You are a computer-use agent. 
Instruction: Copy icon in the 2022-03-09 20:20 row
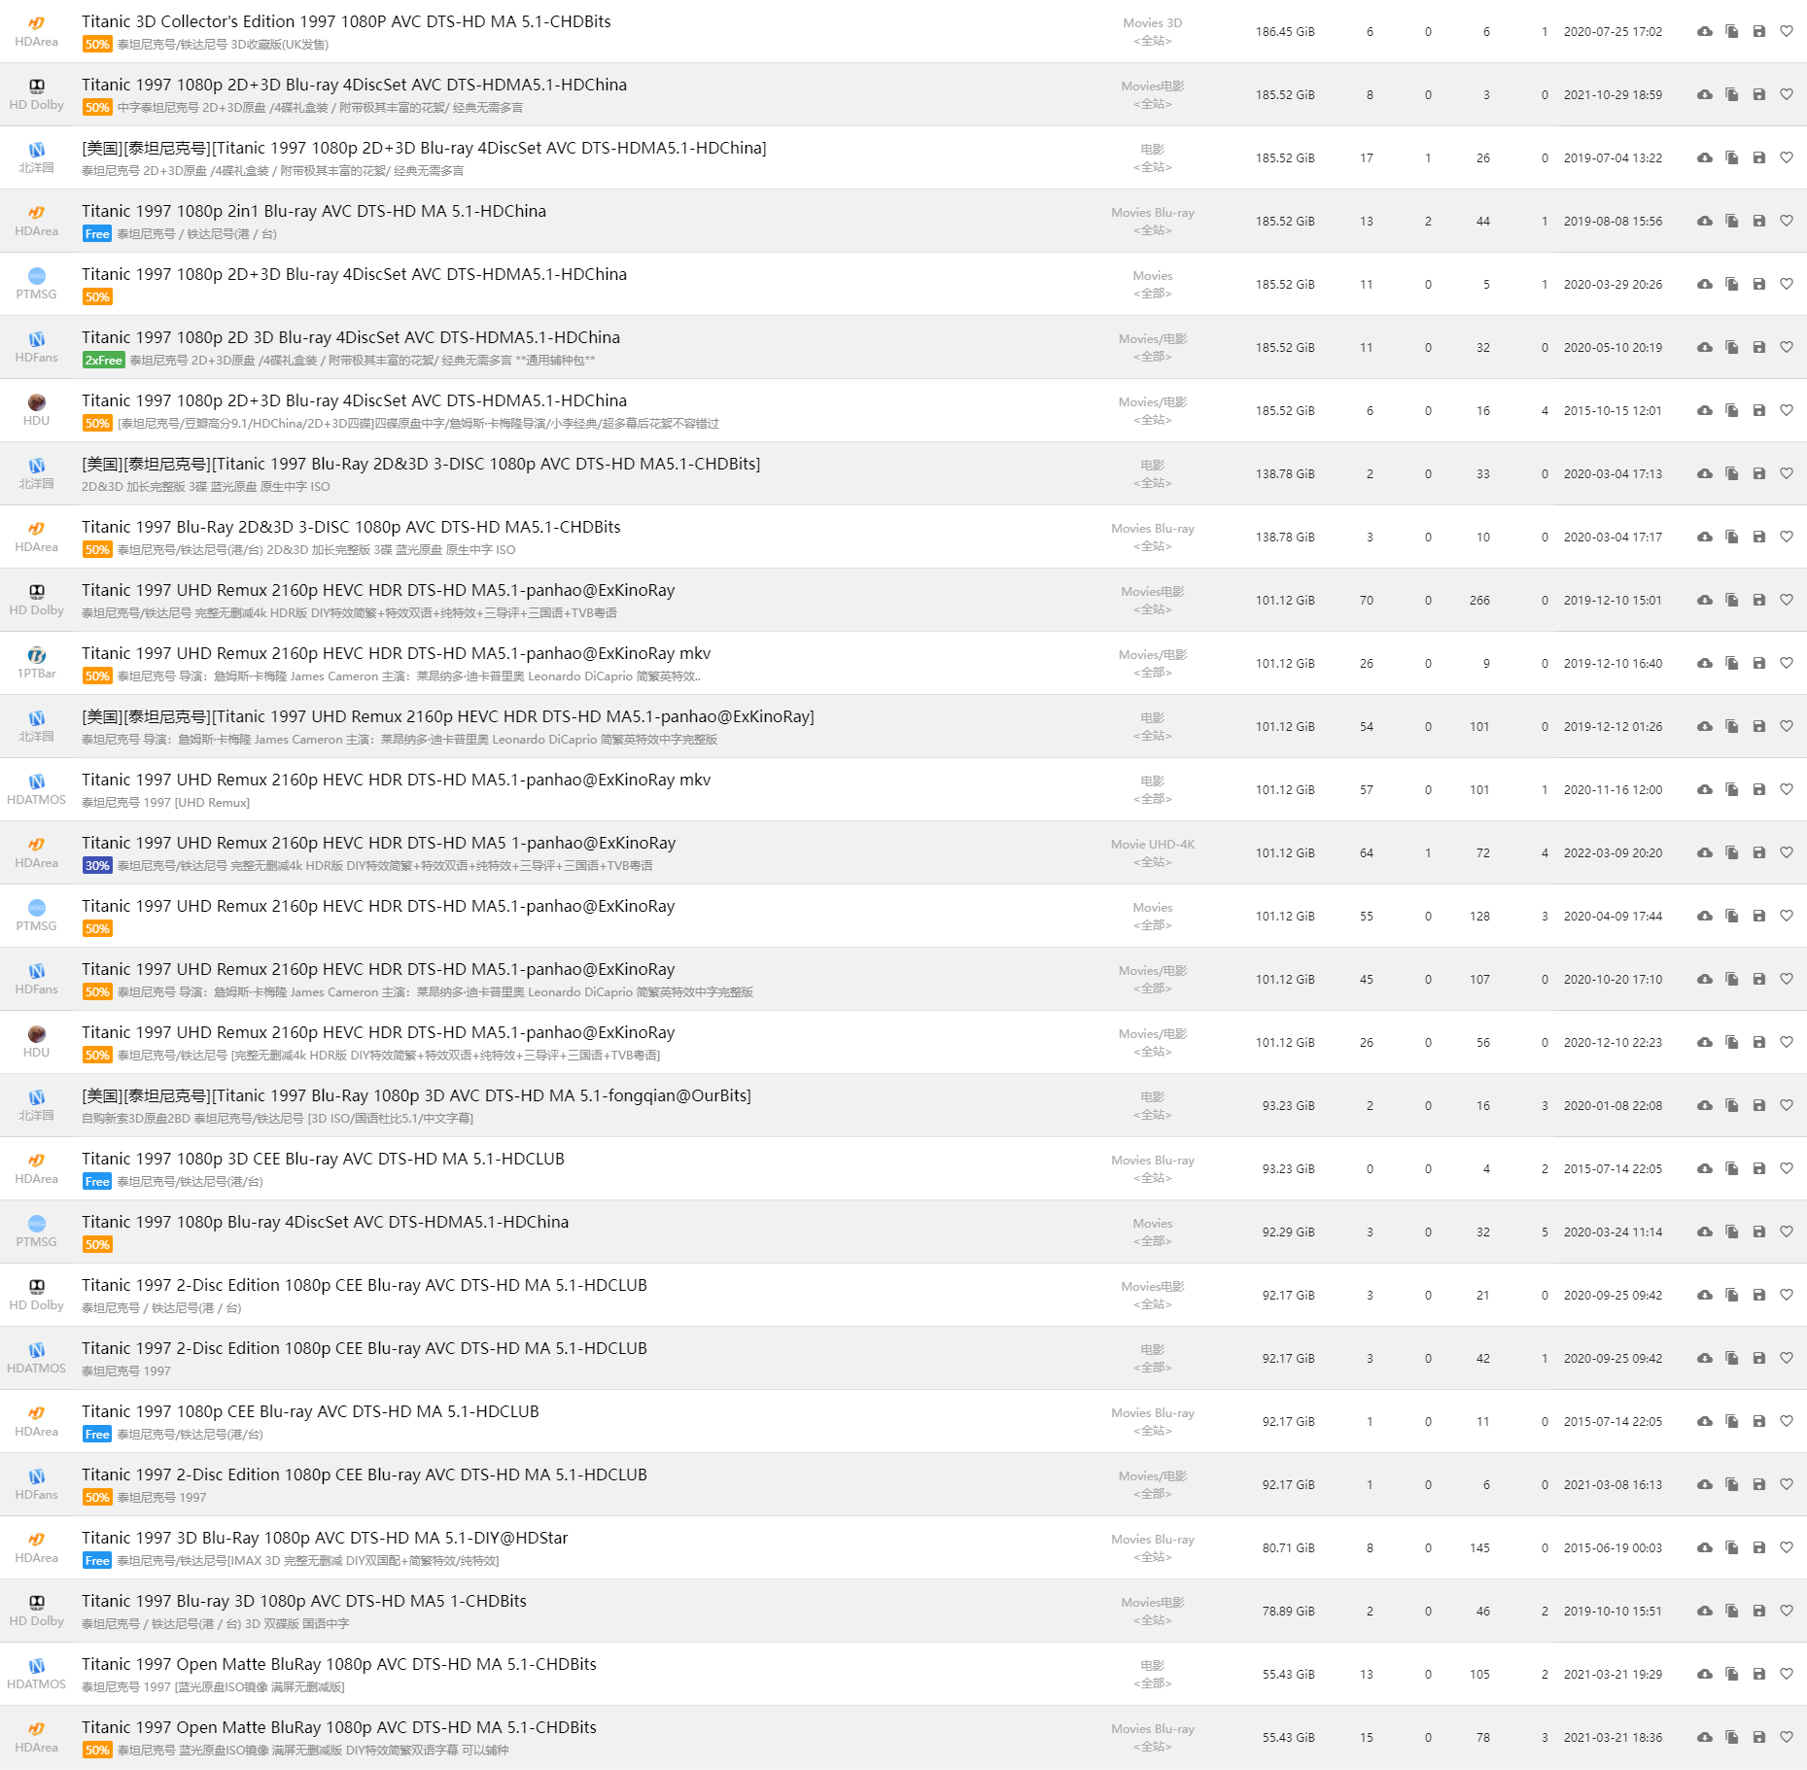[x=1732, y=853]
